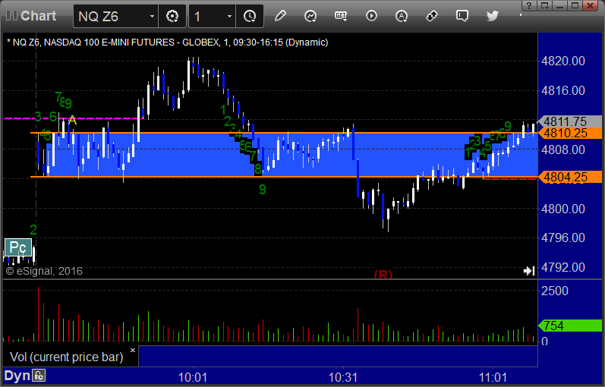Click the pop-out window icon
This screenshot has width=605, height=387.
545,5
